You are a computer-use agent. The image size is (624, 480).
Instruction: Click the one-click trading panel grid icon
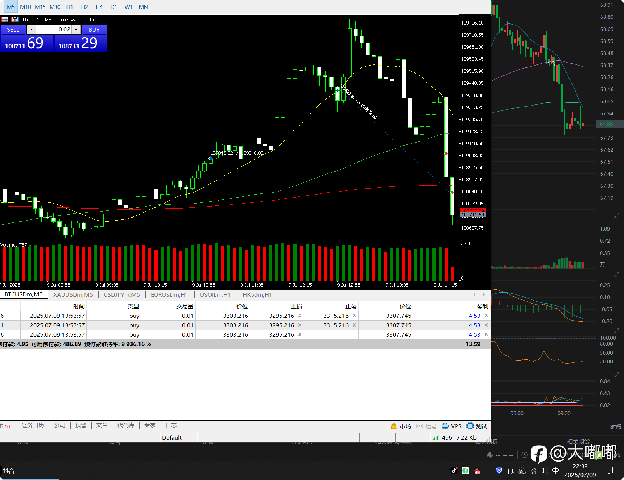(5, 20)
